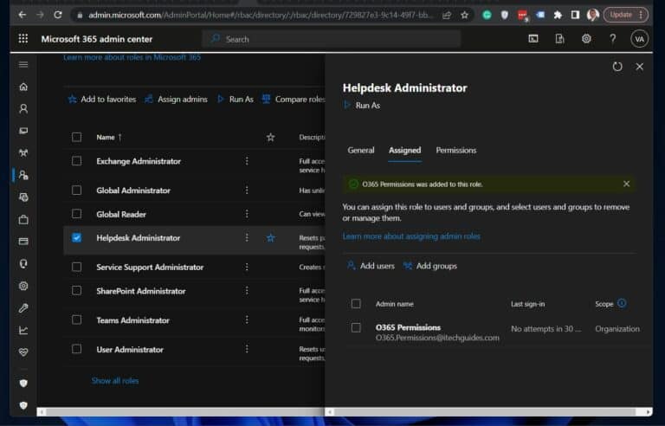The image size is (665, 426).
Task: Check the Service Support Administrator checkbox
Action: click(76, 267)
